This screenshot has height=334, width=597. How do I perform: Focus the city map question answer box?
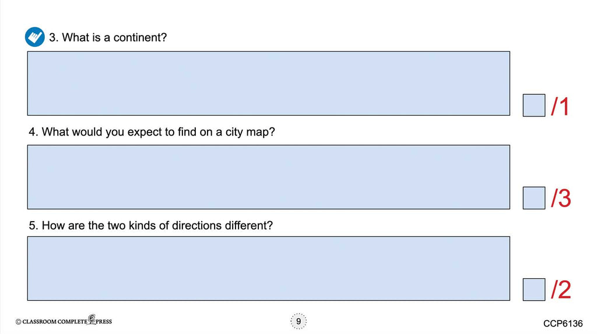click(268, 177)
